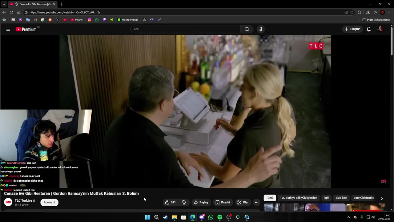Open the Reddit bookmark icon

click(50, 20)
